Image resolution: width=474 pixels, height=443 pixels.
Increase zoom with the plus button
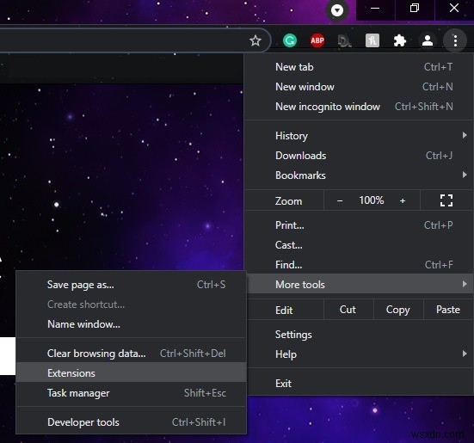(403, 200)
